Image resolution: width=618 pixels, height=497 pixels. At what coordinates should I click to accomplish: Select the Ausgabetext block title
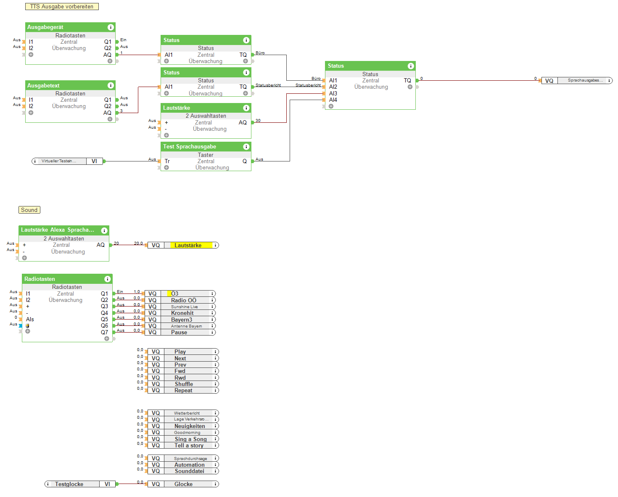pyautogui.click(x=43, y=85)
